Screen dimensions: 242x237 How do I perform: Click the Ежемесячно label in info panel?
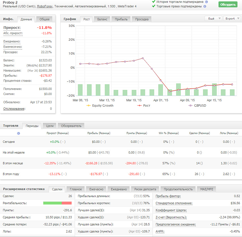tap(13, 47)
